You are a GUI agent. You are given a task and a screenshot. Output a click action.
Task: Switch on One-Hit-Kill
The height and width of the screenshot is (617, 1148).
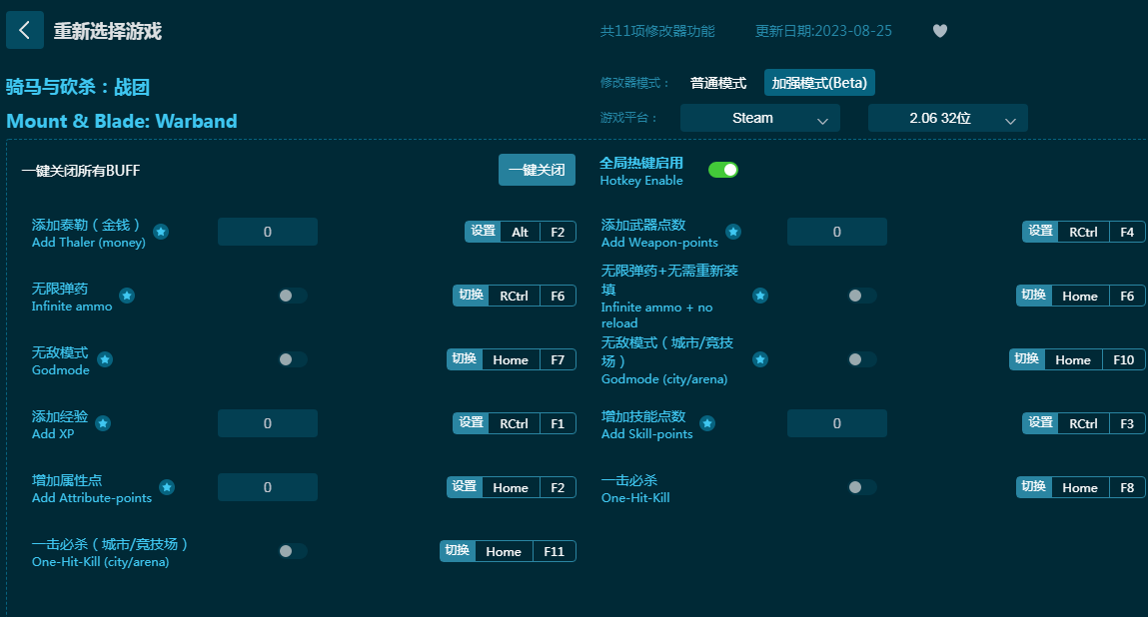point(861,487)
